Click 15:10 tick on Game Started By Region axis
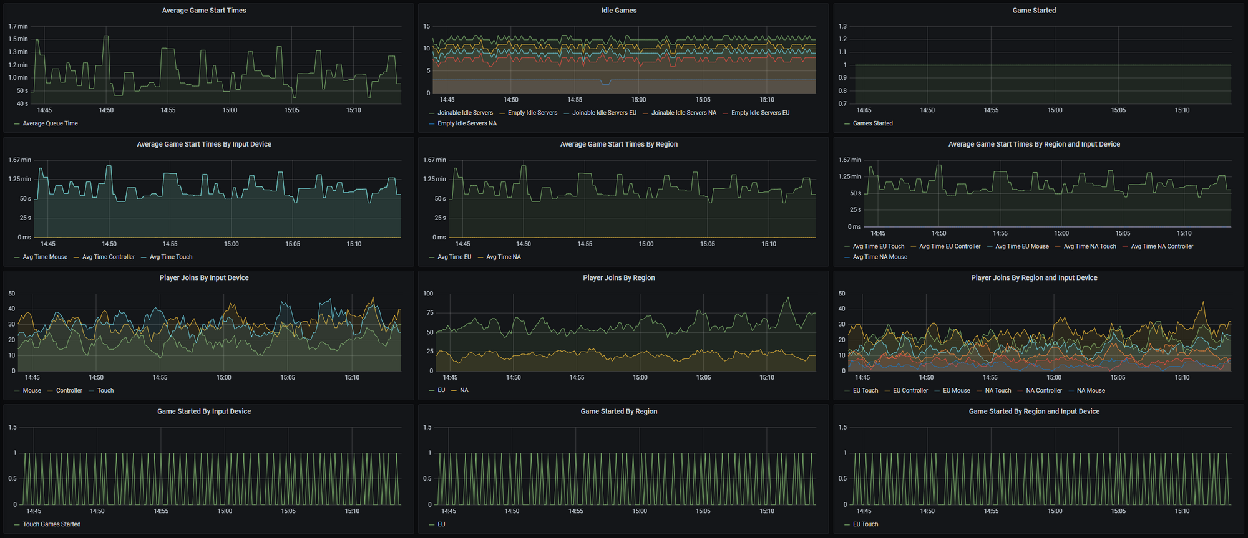 (767, 511)
